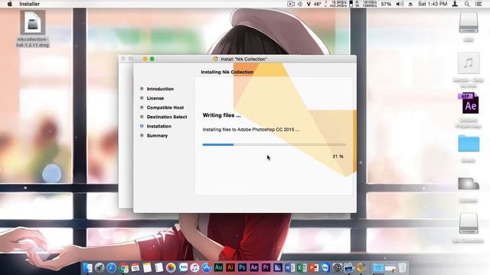The width and height of the screenshot is (490, 275).
Task: Open Notification Center in menu bar
Action: (x=479, y=4)
